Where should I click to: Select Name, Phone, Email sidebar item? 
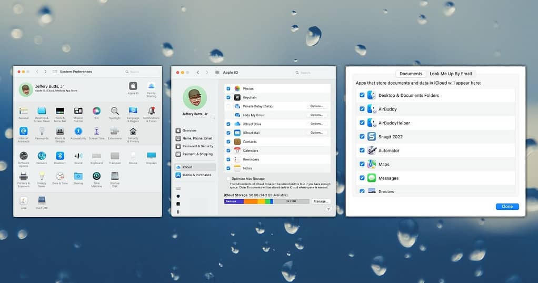coord(194,138)
